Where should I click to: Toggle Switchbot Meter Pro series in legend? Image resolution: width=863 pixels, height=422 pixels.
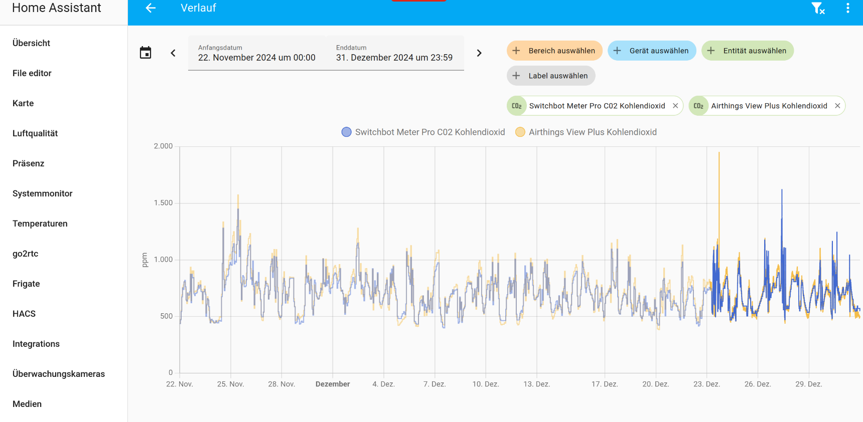423,132
